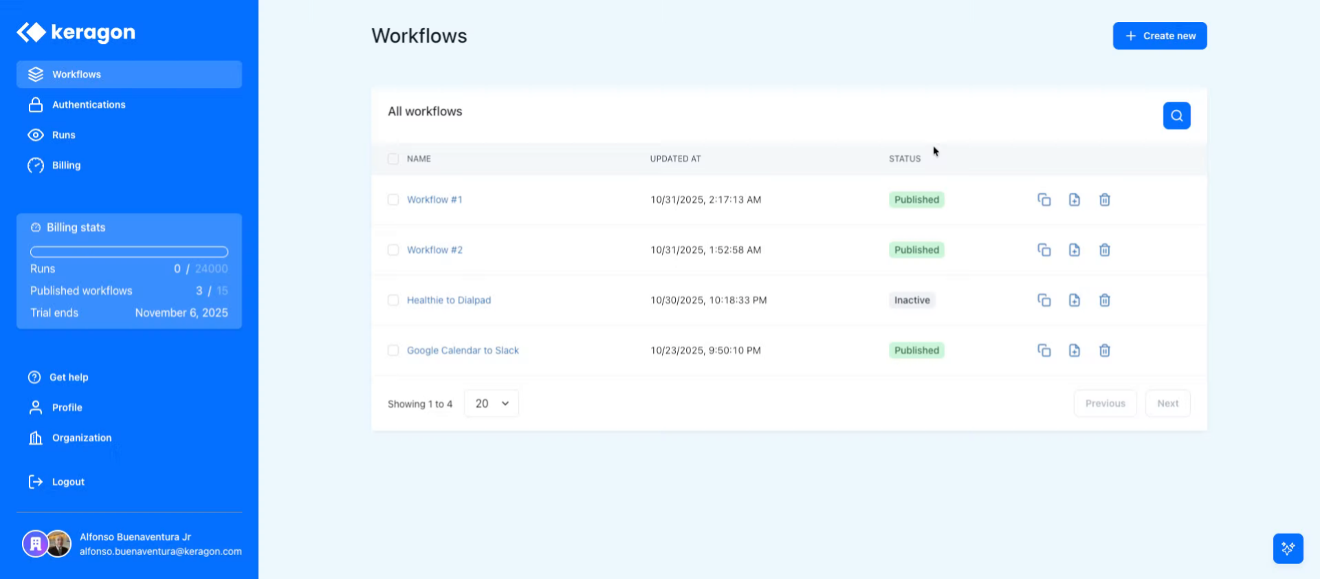Click alfonso.buenaventura@keragon.com email
This screenshot has height=579, width=1320.
pos(160,551)
